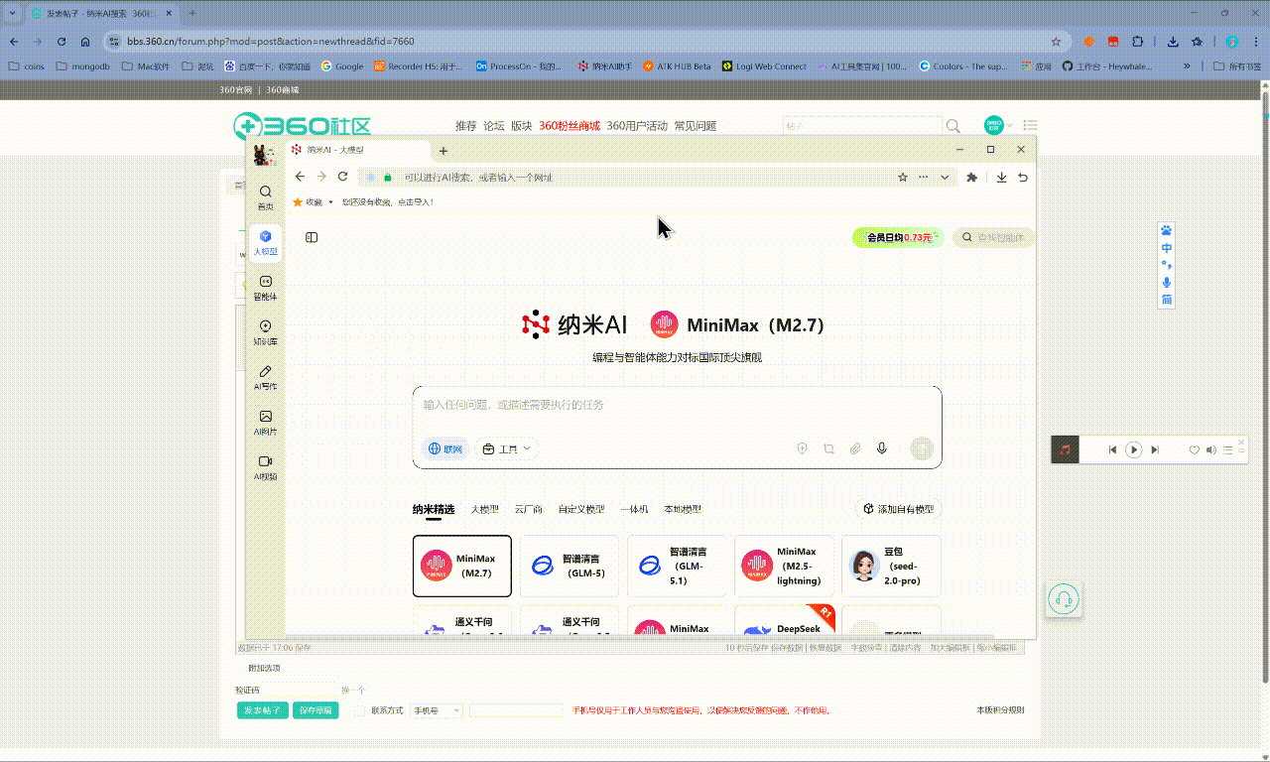Bookmark page with star in Nami address bar
This screenshot has width=1270, height=762.
pyautogui.click(x=903, y=177)
